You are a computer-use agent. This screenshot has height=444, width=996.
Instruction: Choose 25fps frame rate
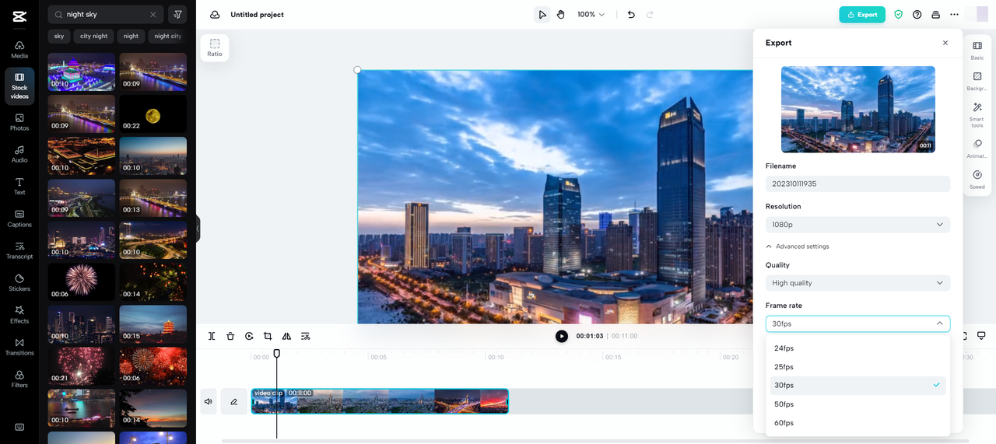(857, 367)
